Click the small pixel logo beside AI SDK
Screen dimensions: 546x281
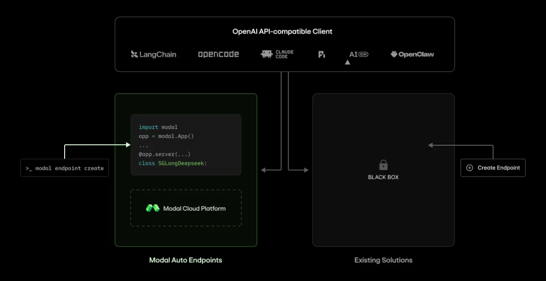322,54
